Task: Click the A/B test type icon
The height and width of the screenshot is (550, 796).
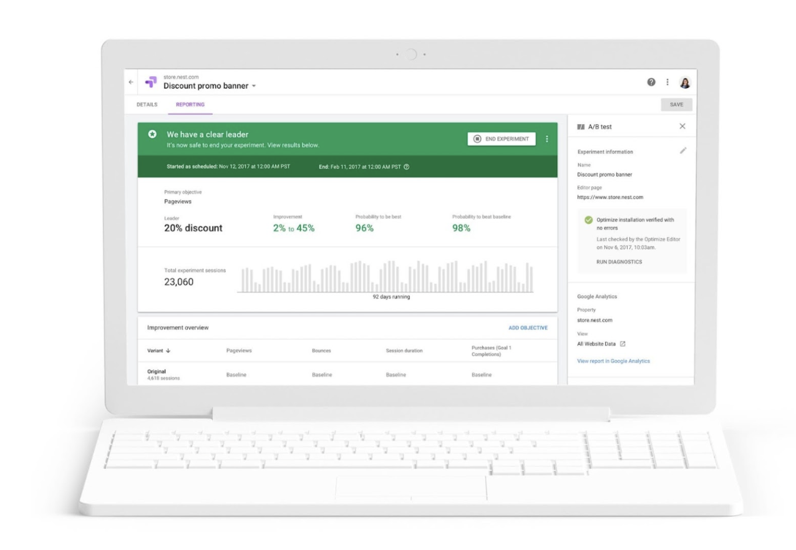Action: pos(581,127)
